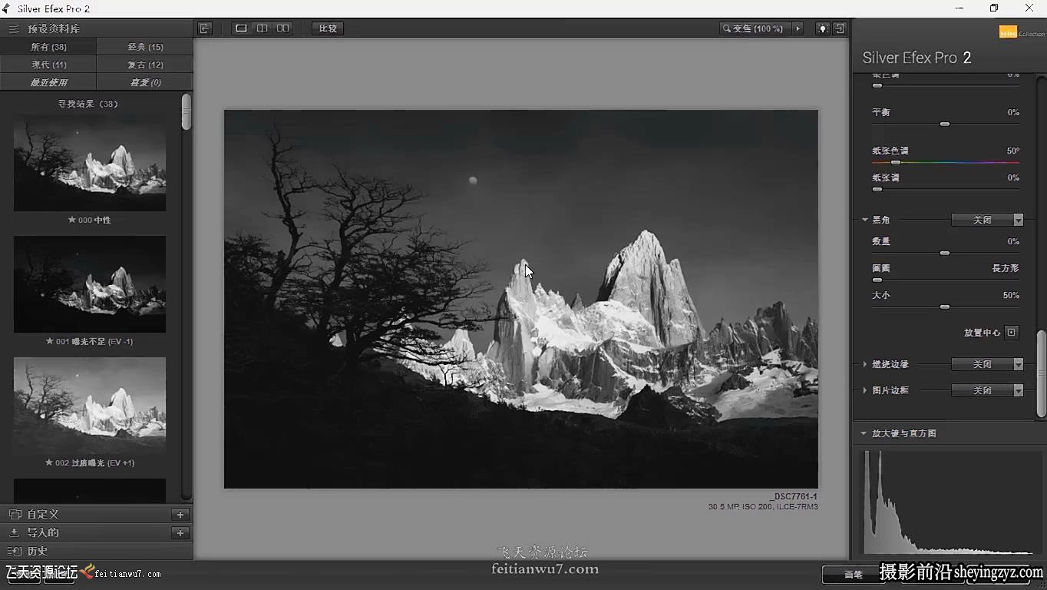Show 所有 (38) presets tab
The width and height of the screenshot is (1047, 590).
click(48, 47)
